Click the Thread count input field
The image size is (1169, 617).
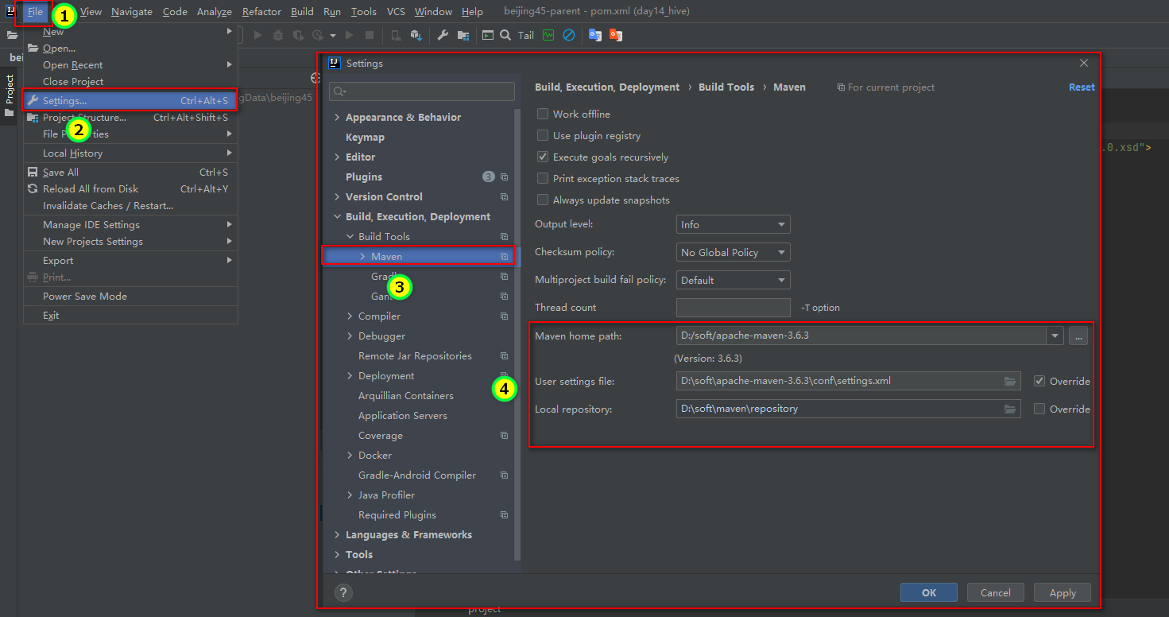point(733,308)
